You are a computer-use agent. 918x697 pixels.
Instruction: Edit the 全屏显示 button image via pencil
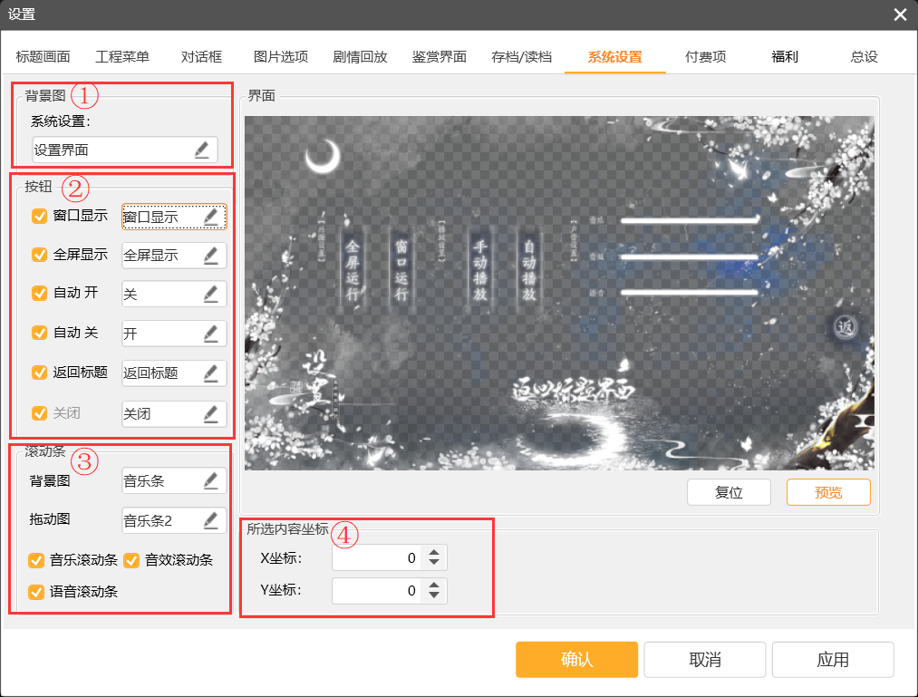pos(211,256)
